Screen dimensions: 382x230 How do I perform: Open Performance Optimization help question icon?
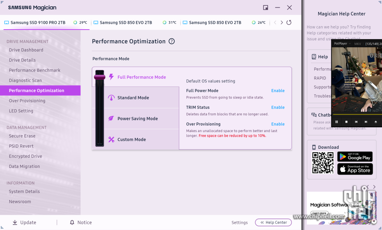coord(172,41)
